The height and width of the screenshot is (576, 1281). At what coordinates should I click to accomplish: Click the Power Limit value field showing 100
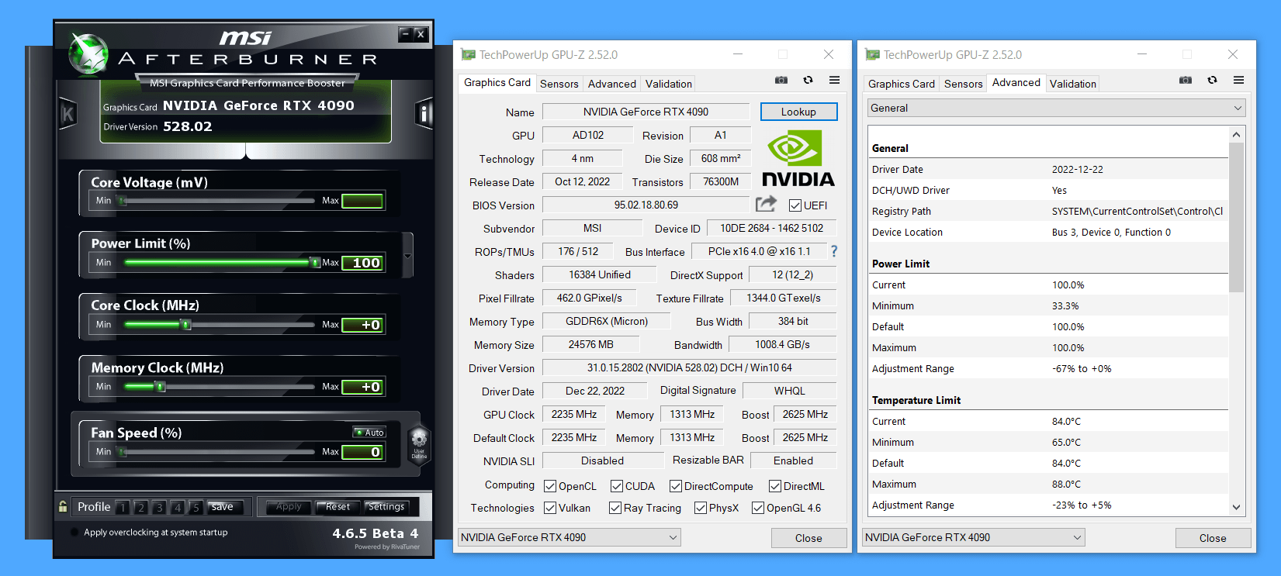[362, 263]
